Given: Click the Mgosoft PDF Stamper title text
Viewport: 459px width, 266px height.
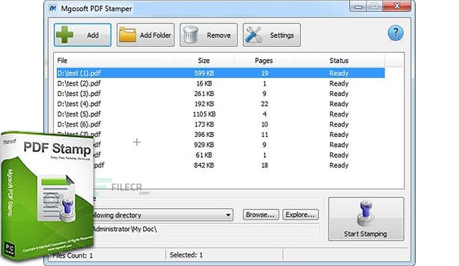Looking at the screenshot, I should [96, 8].
